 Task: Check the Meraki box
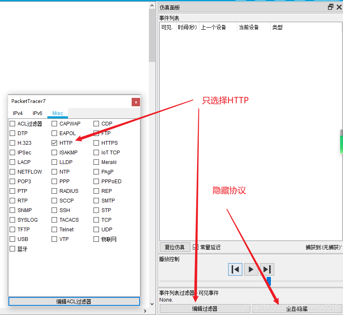96,162
